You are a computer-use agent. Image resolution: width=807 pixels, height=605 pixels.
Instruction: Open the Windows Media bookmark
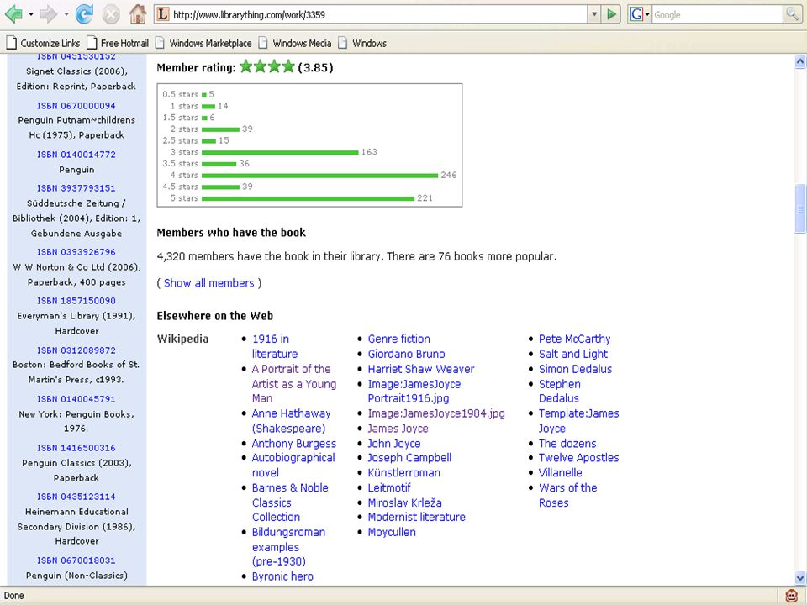point(295,43)
